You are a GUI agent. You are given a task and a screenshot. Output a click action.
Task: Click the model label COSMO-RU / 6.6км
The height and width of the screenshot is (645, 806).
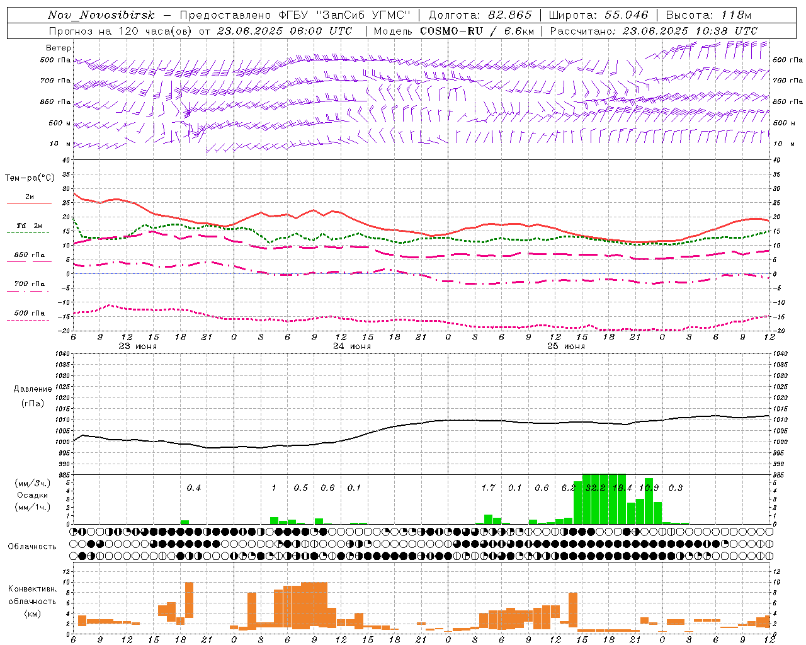tap(477, 31)
